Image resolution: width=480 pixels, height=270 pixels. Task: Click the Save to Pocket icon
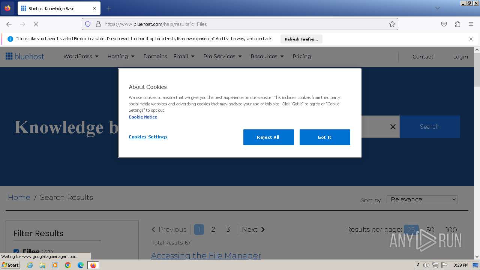coord(444,24)
